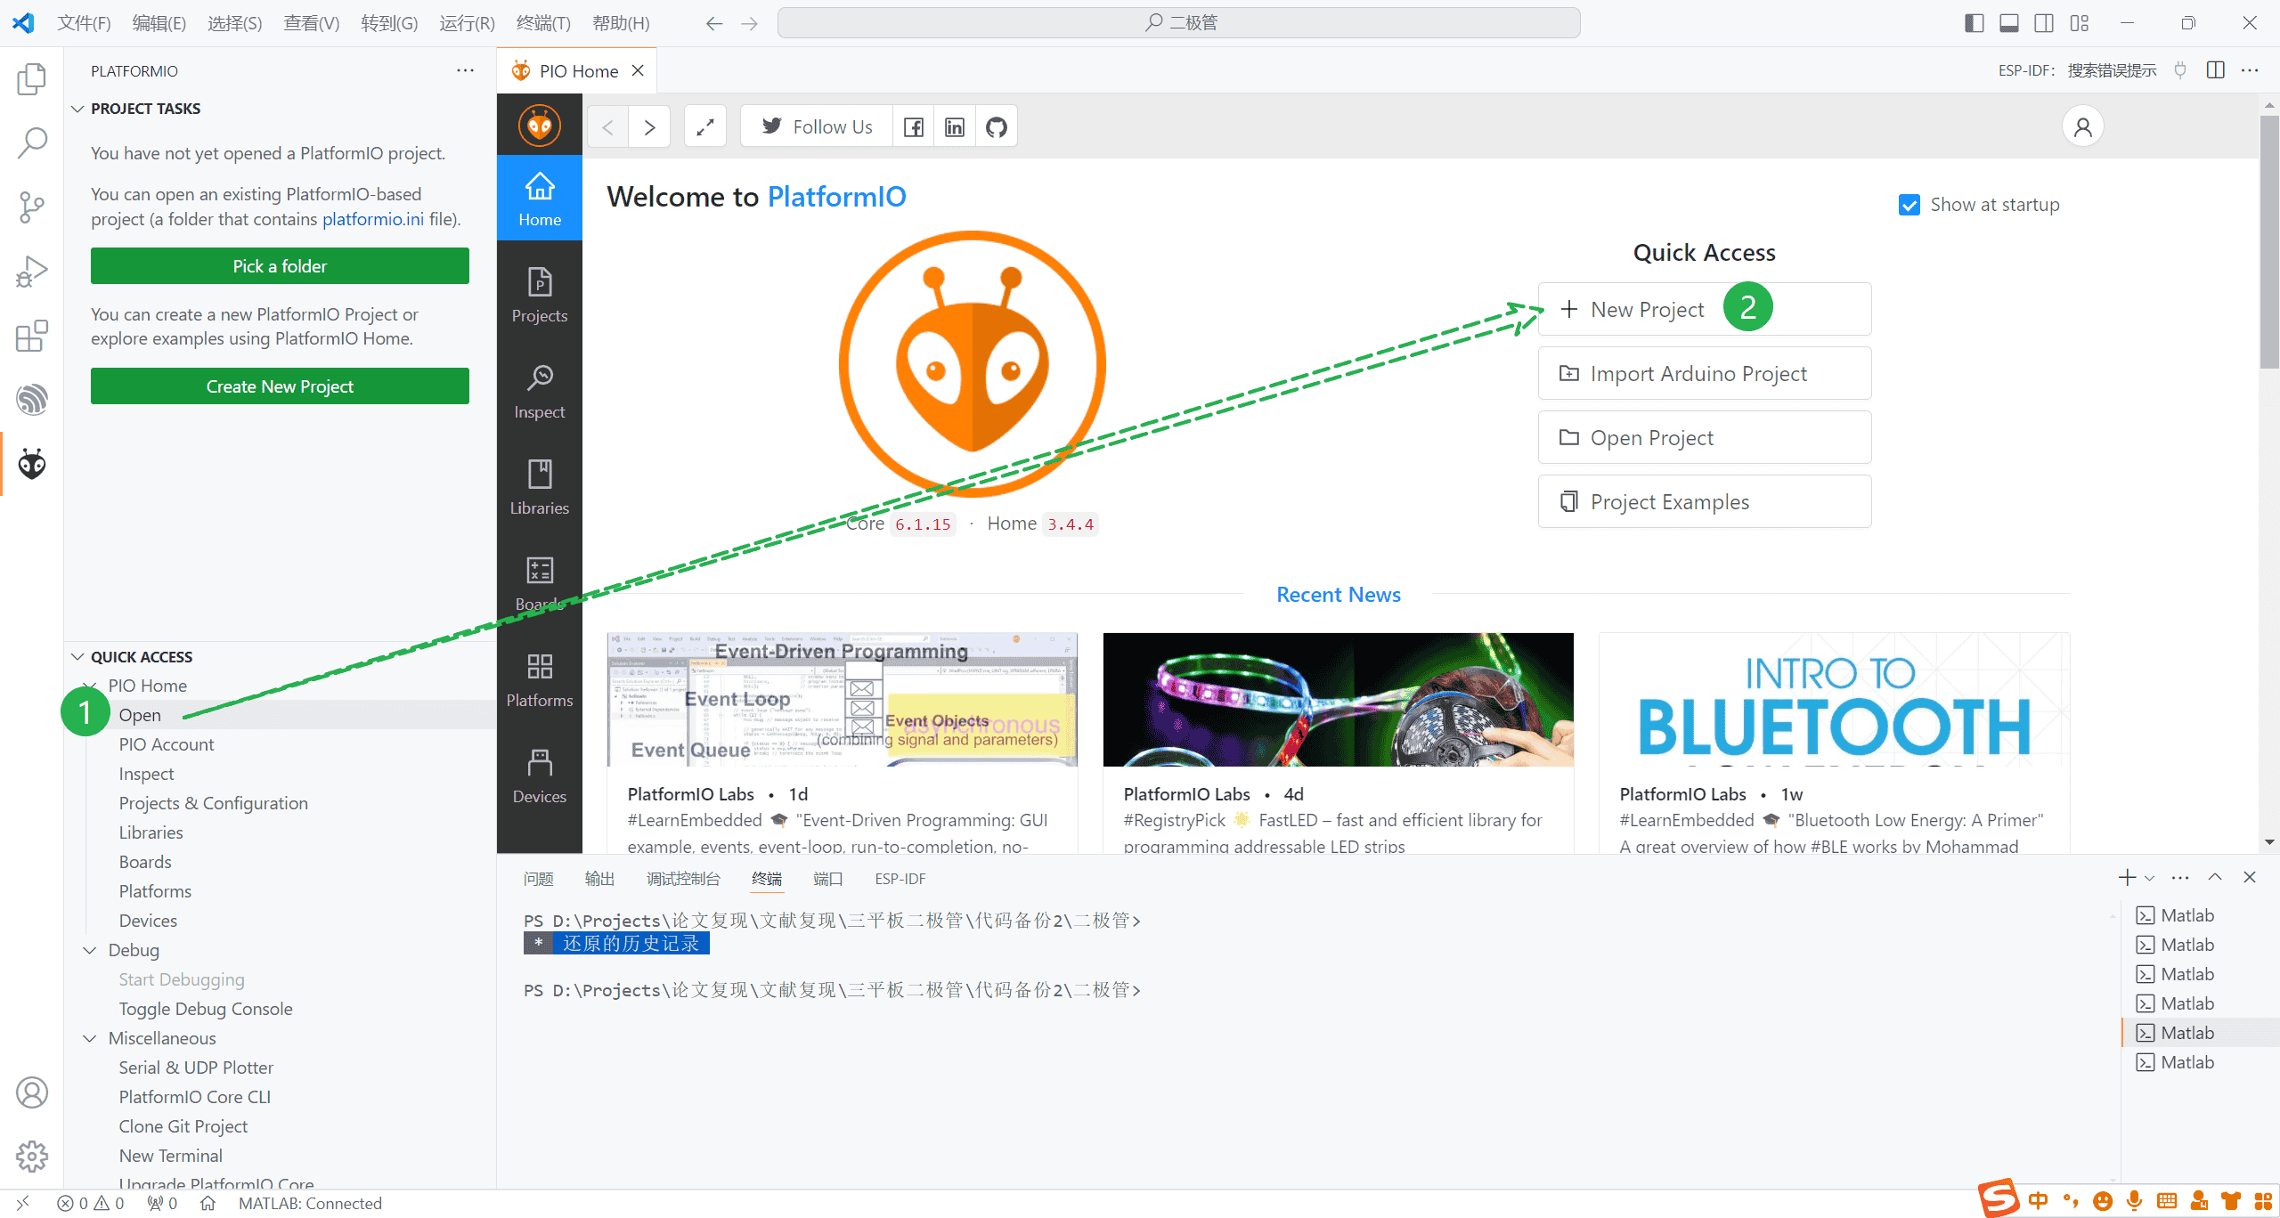
Task: Uncheck the Show at startup checkbox
Action: (x=1909, y=206)
